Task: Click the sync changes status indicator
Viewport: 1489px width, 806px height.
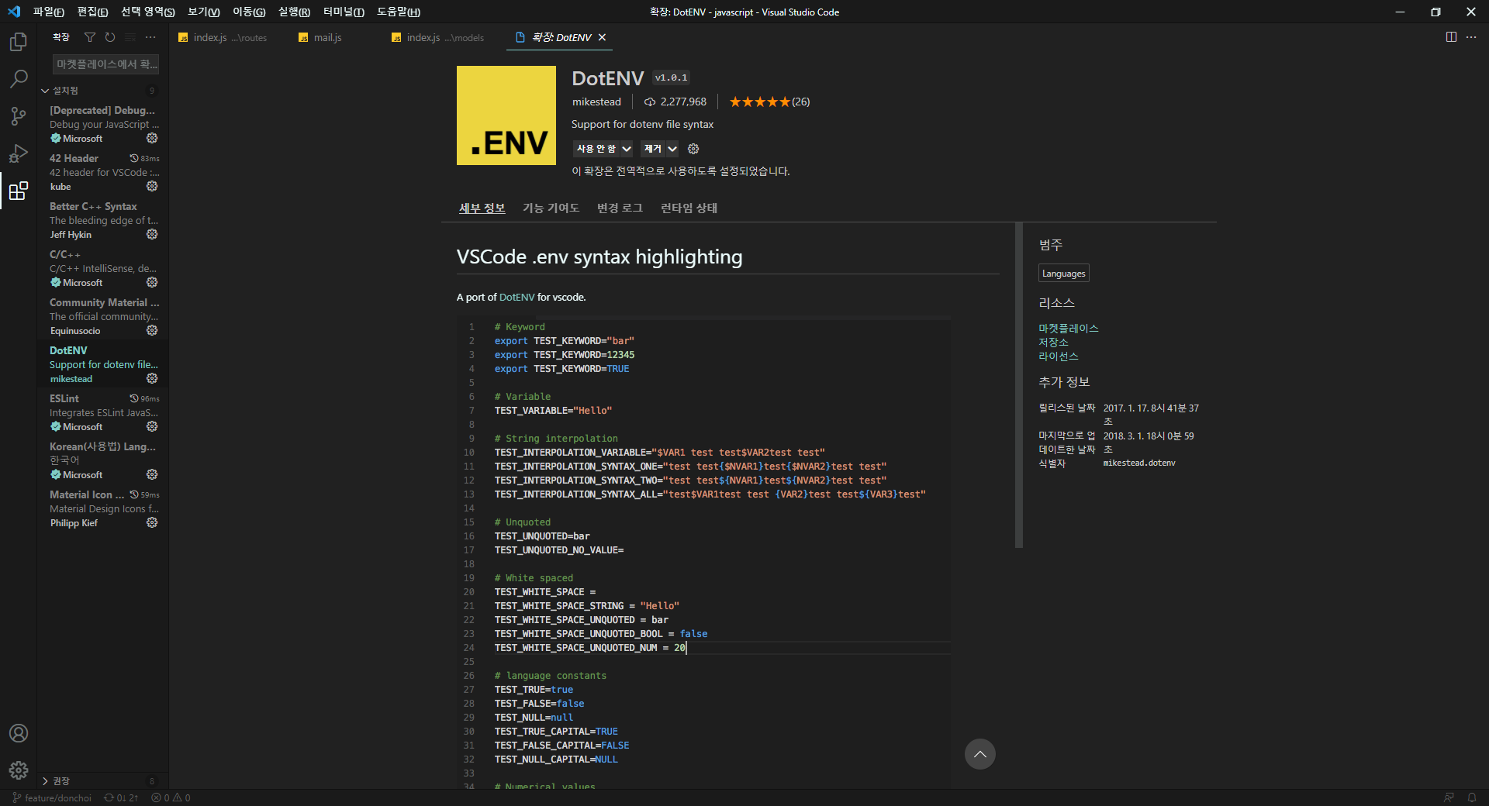Action: point(121,797)
